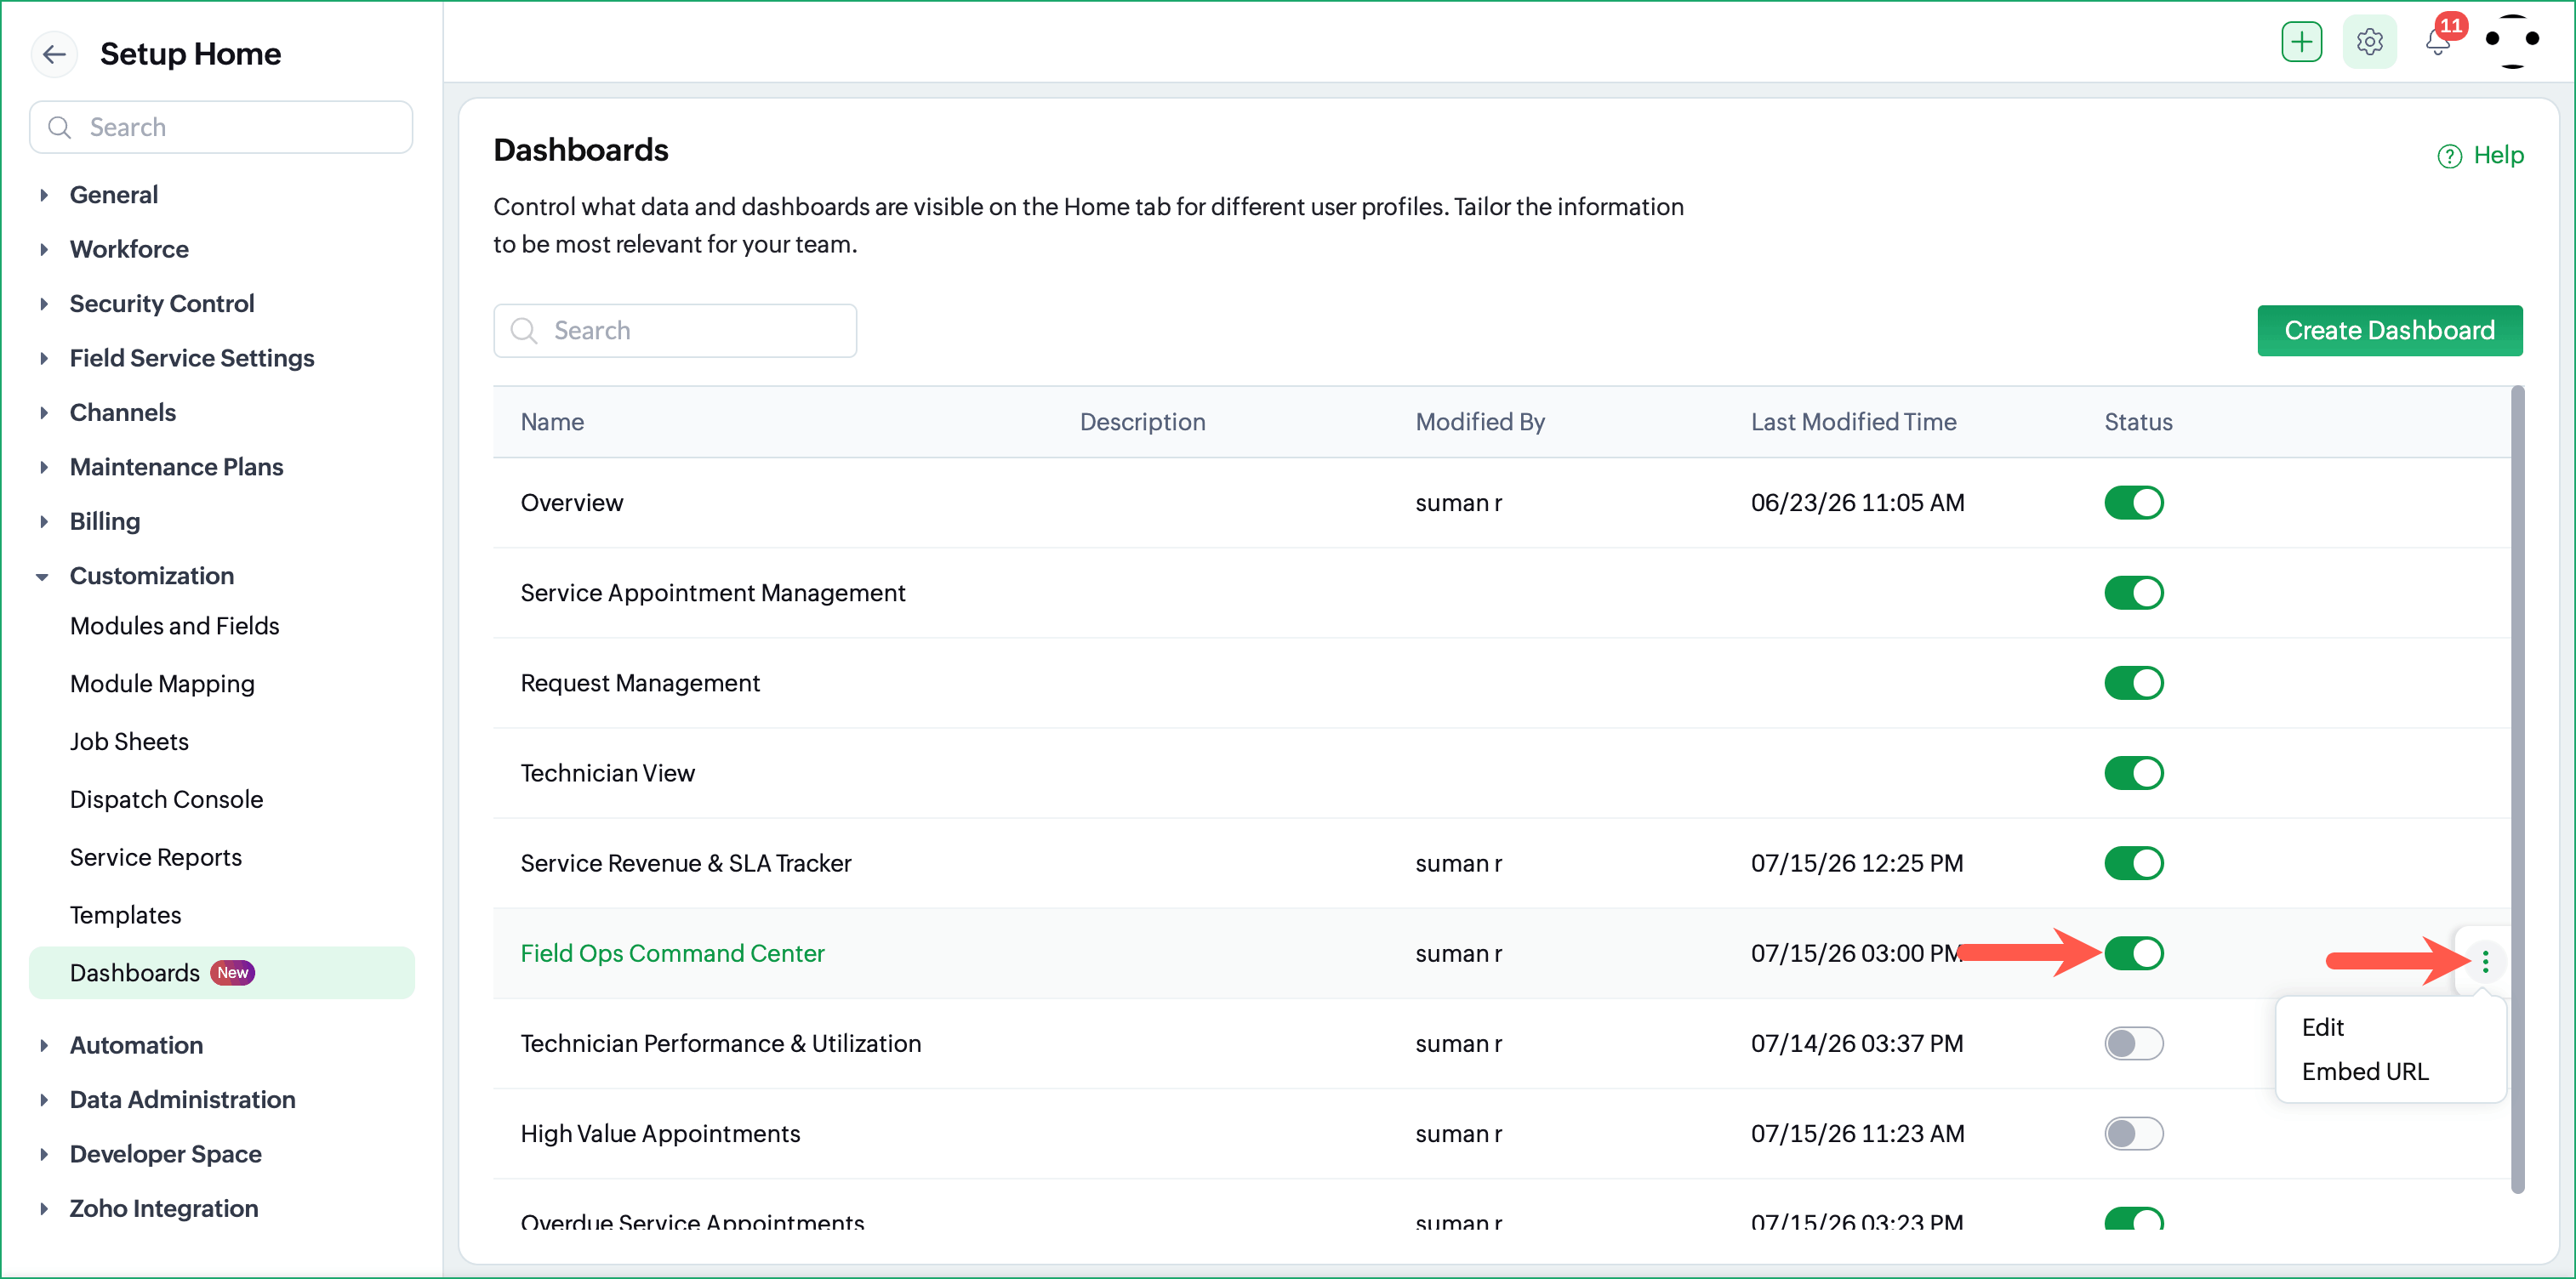Click the back arrow beside Setup Home
Screen dimensions: 2576x1279
[55, 54]
